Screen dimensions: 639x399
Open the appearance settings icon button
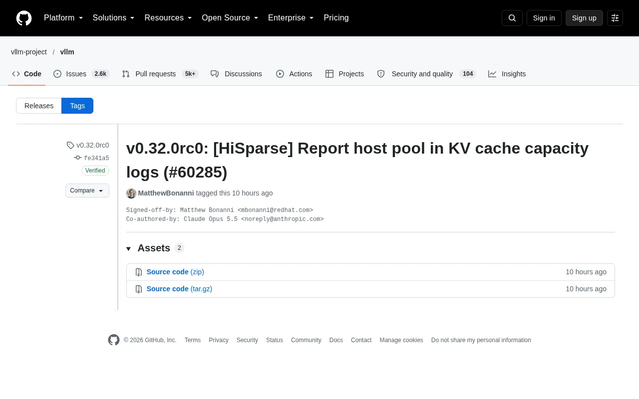click(615, 18)
